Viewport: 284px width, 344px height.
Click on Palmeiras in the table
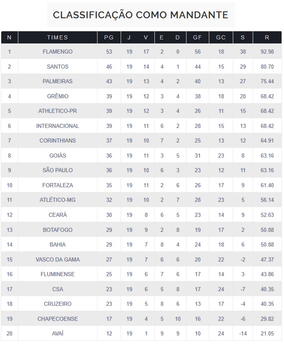tap(57, 81)
